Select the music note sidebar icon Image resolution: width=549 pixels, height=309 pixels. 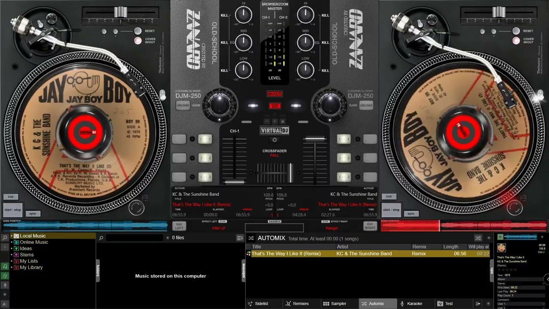pos(5,266)
